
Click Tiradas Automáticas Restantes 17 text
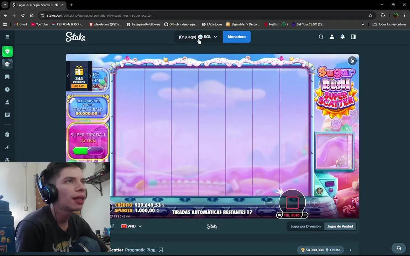(212, 212)
